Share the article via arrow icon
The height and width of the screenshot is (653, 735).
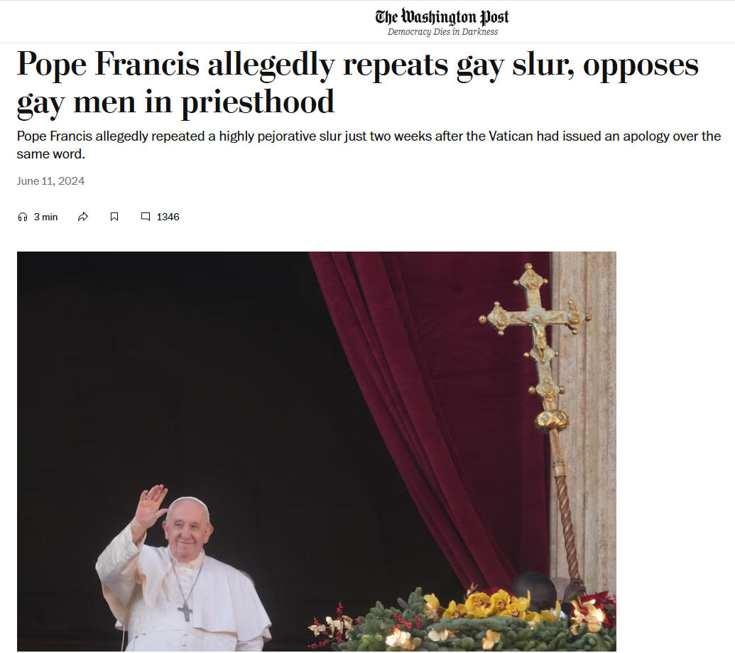pyautogui.click(x=83, y=217)
